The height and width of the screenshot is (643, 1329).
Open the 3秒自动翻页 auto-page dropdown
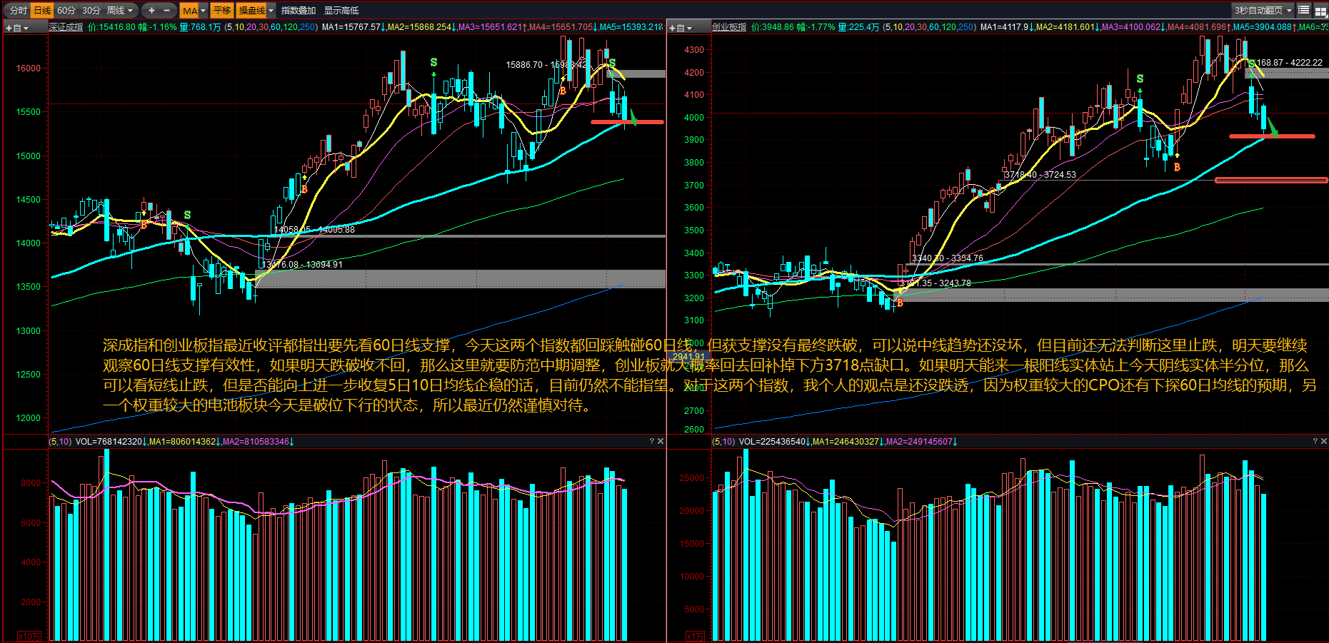[x=1263, y=10]
